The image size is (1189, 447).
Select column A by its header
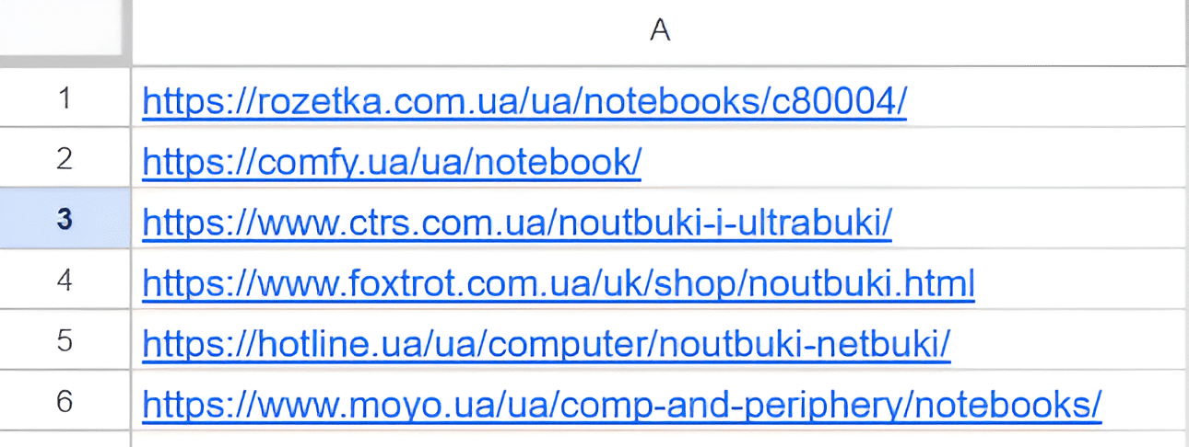point(660,32)
